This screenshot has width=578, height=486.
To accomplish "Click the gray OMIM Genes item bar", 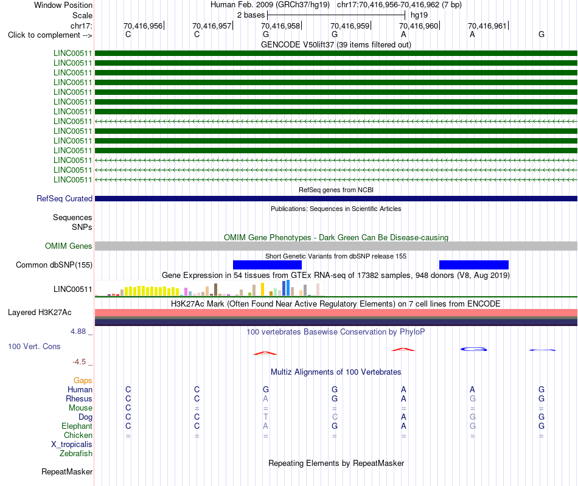I will click(336, 246).
